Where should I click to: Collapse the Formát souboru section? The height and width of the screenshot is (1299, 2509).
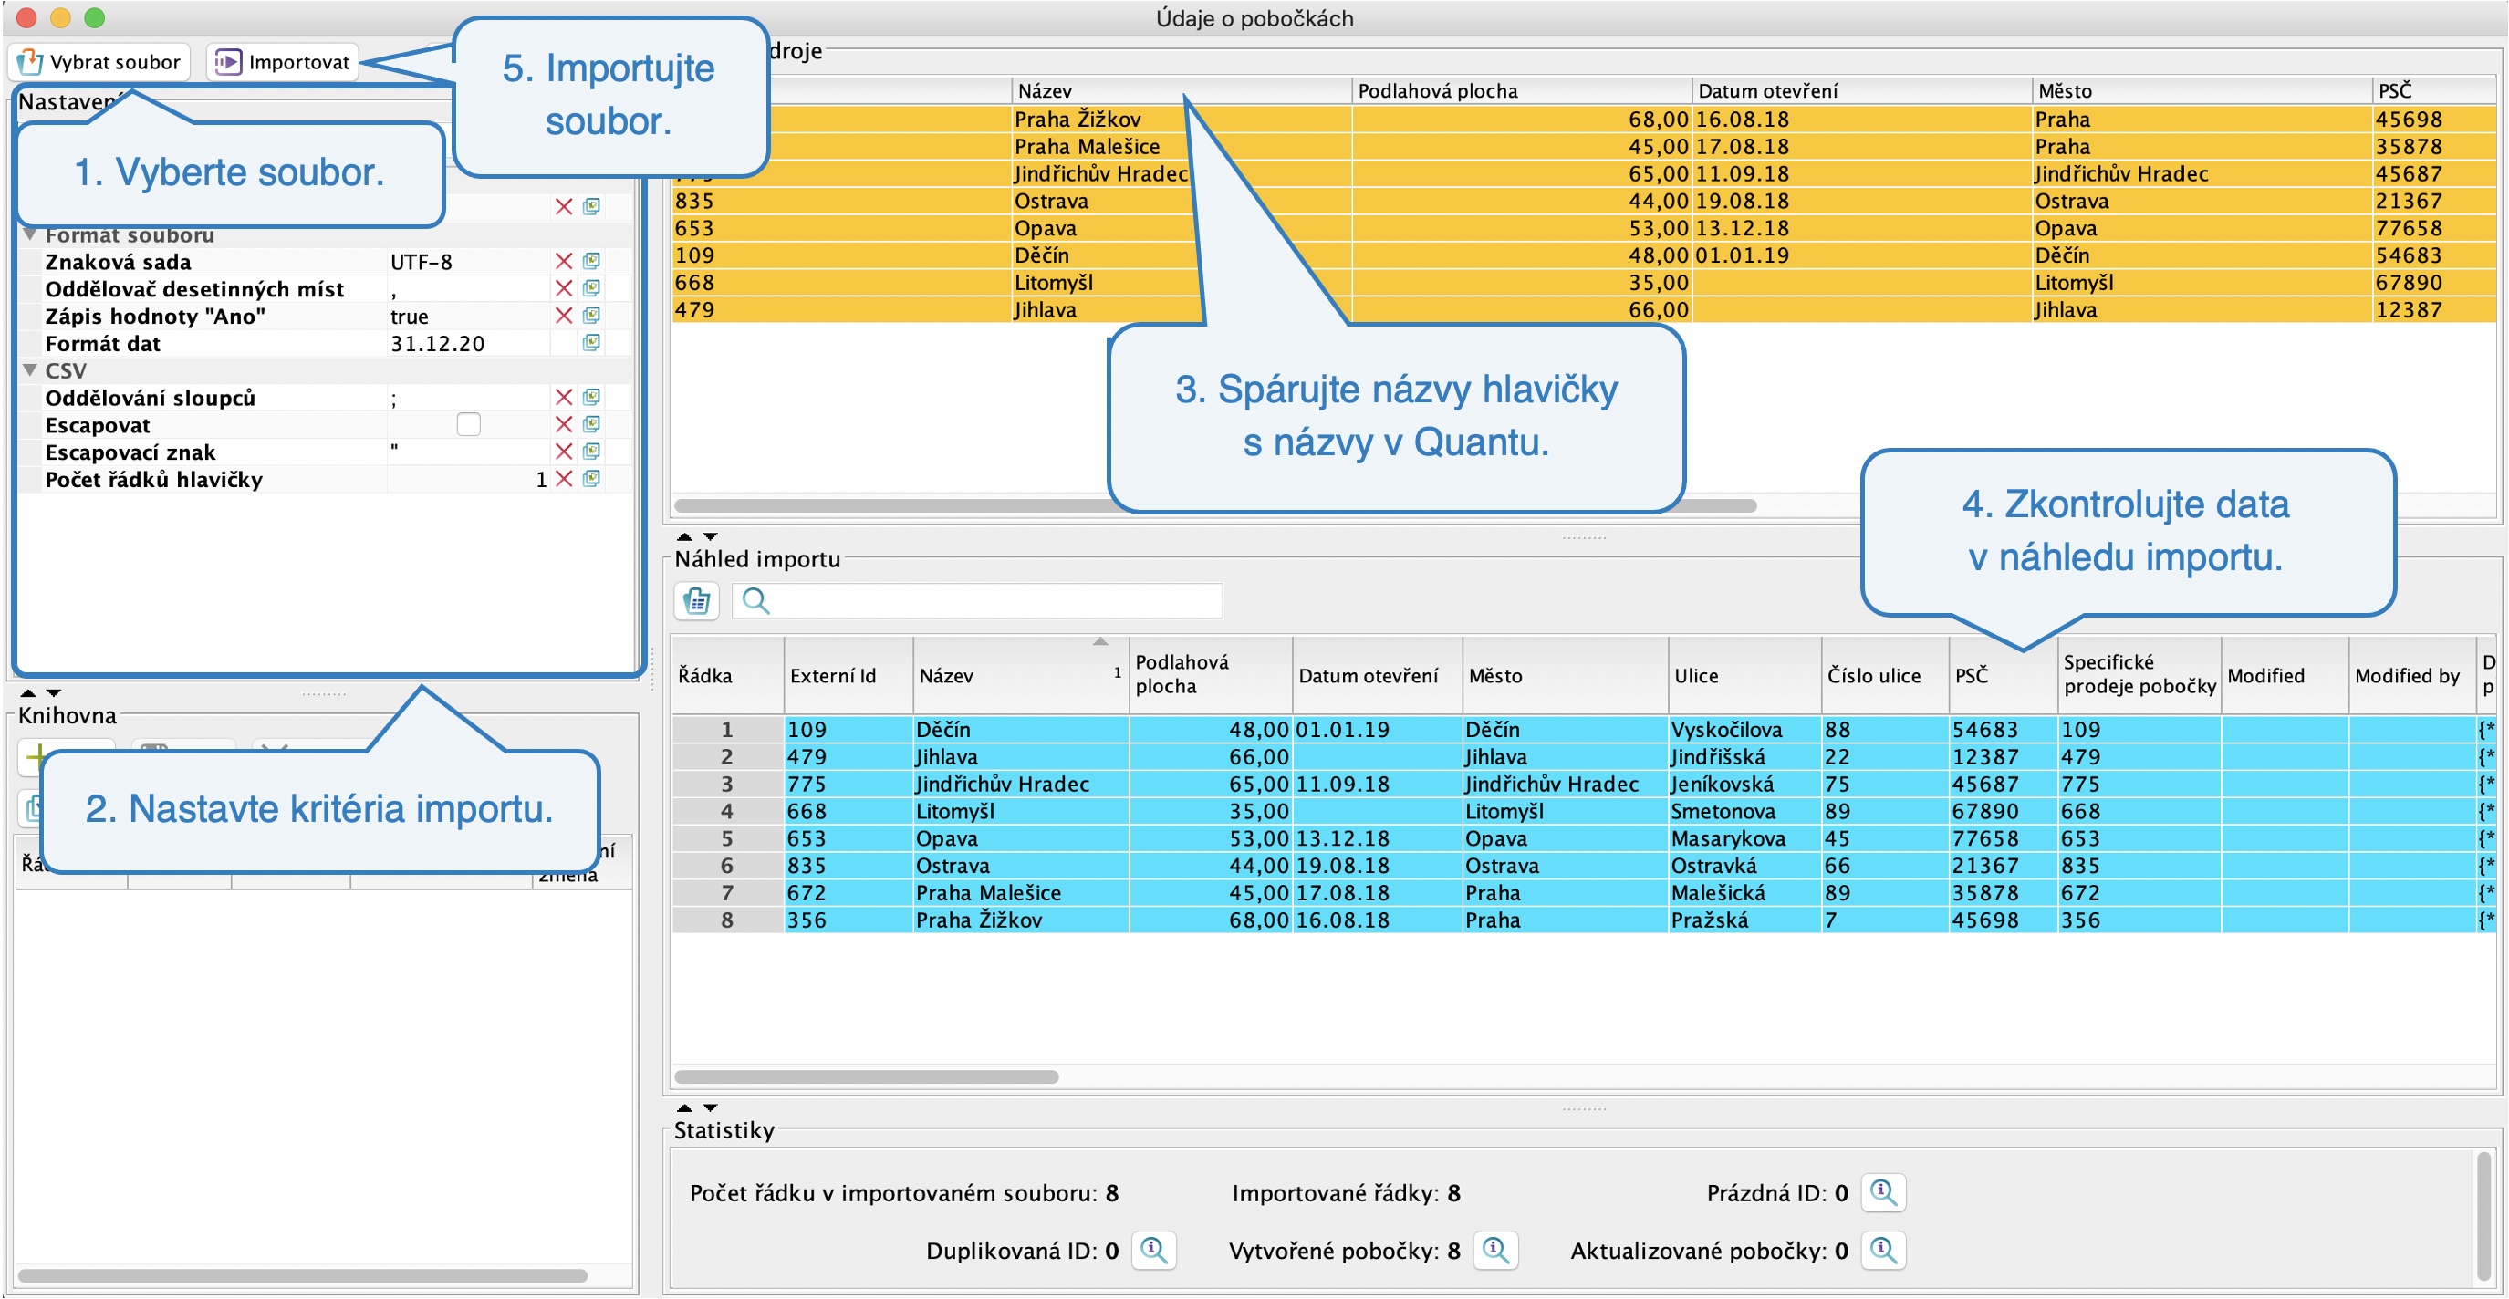[x=30, y=234]
